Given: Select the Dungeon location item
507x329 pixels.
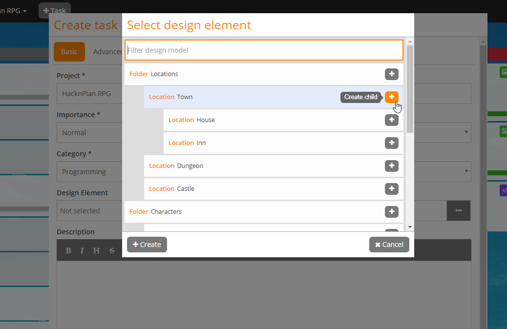Looking at the screenshot, I should [x=190, y=166].
